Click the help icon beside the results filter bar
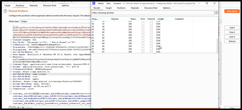This screenshot has height=110, width=242. [x=216, y=13]
